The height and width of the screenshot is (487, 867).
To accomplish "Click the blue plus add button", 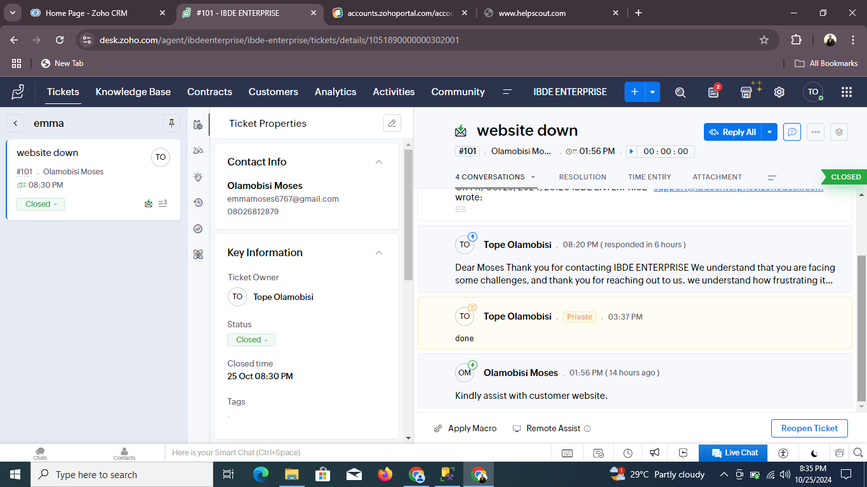I will pos(635,92).
